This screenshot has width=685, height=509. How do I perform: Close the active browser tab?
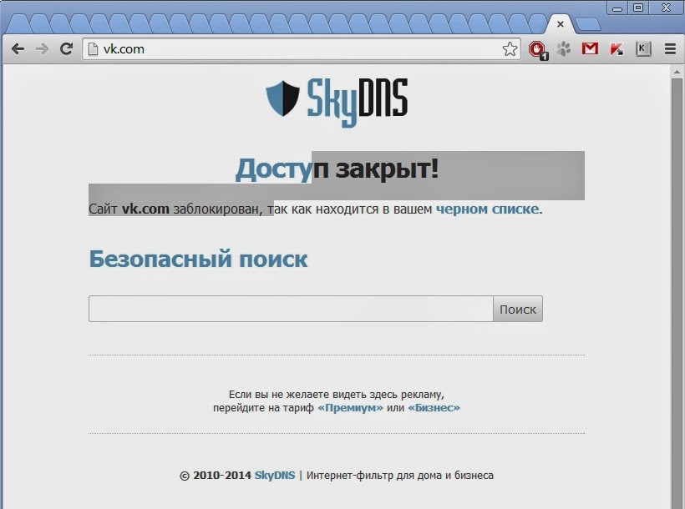point(561,24)
